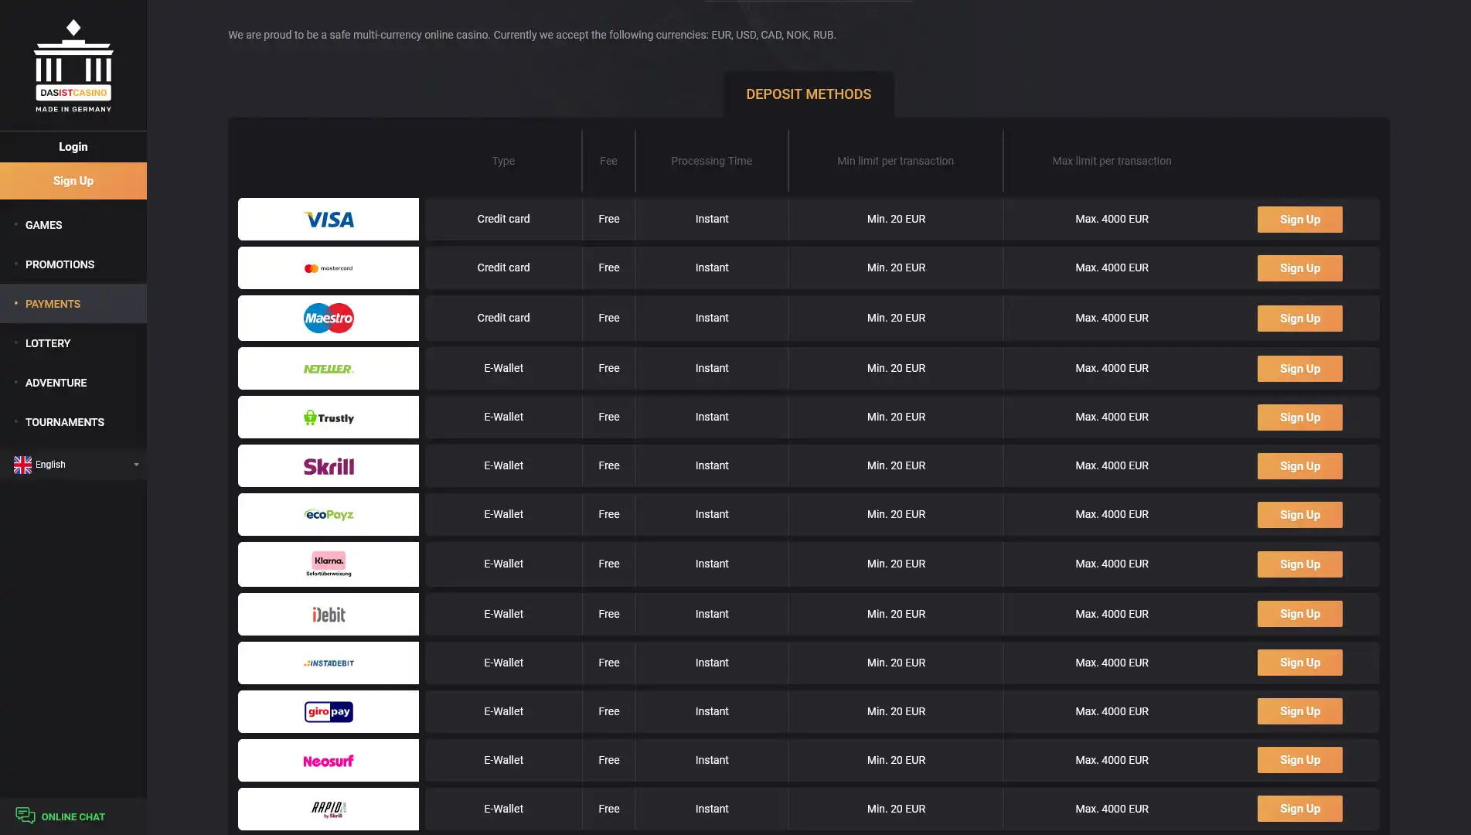
Task: Open the Lottery menu item
Action: (48, 343)
